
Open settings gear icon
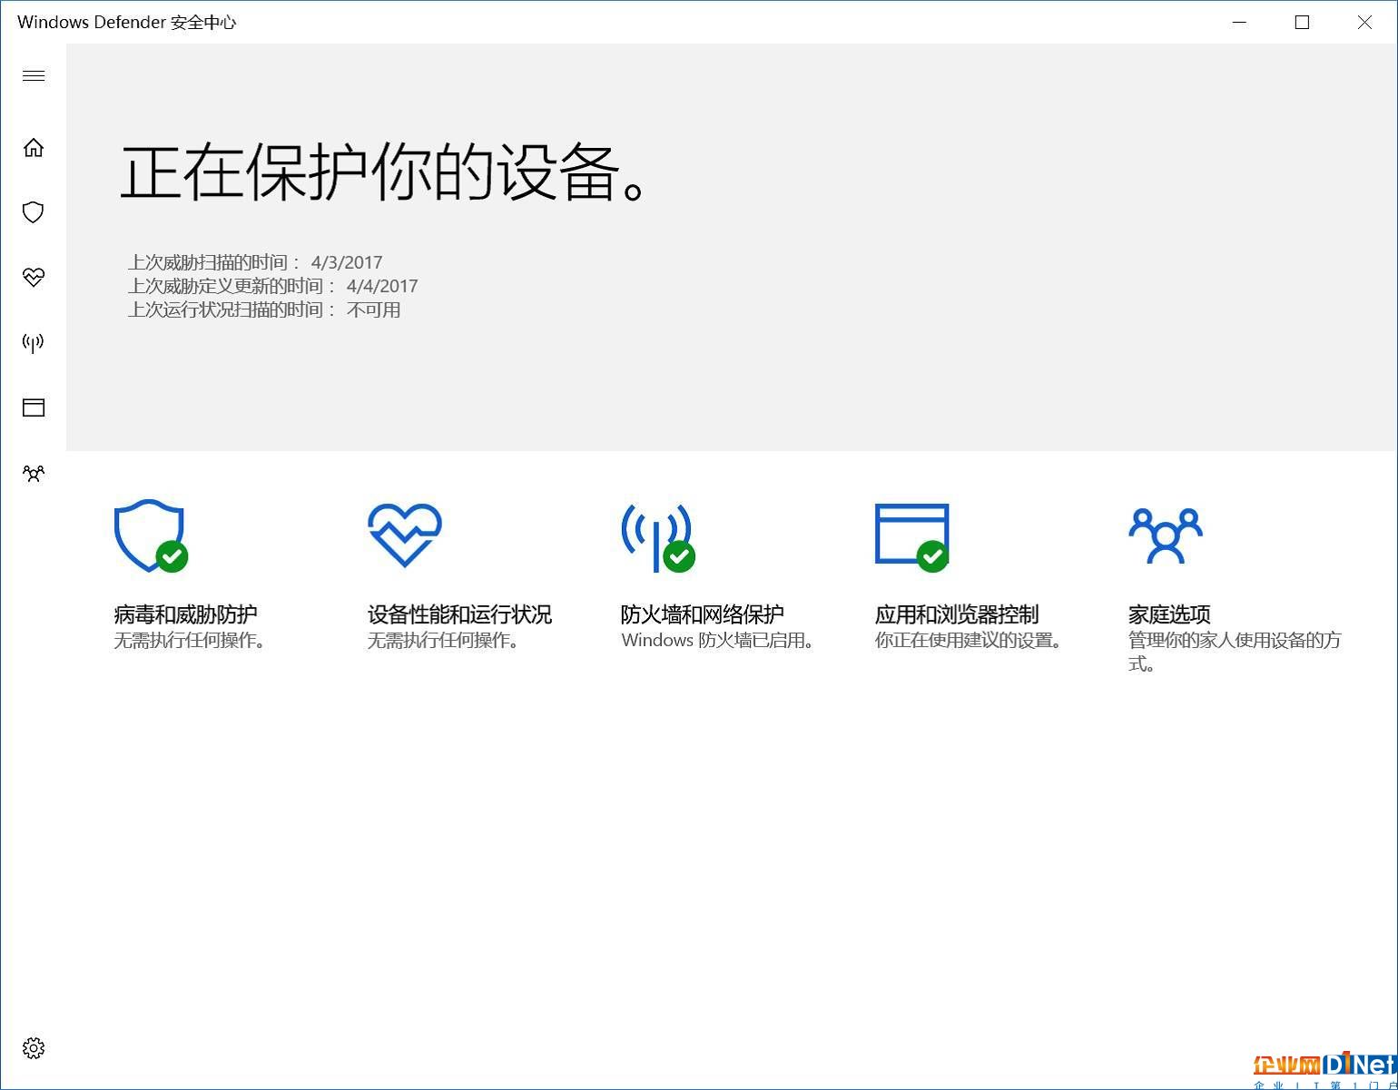tap(34, 1048)
